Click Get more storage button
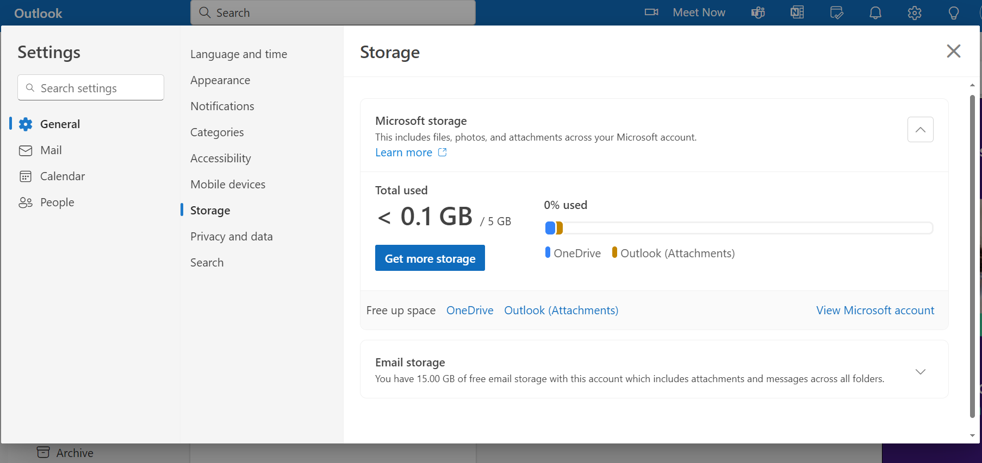This screenshot has width=982, height=463. tap(430, 258)
